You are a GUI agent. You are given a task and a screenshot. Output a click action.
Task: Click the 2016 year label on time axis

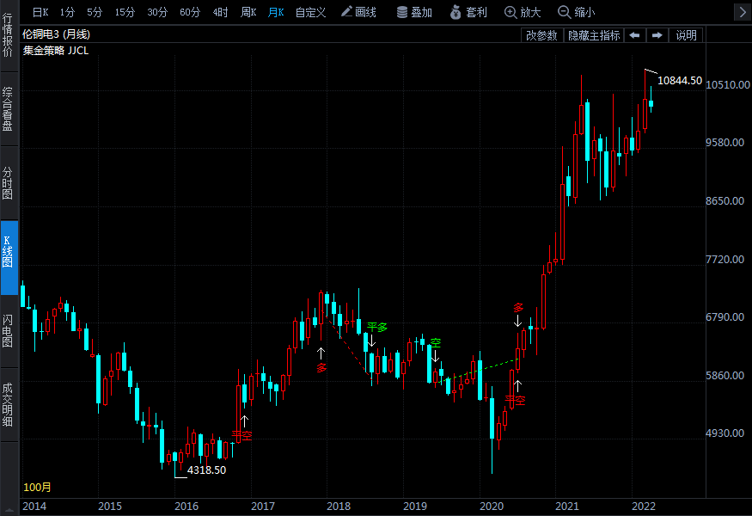pos(186,507)
